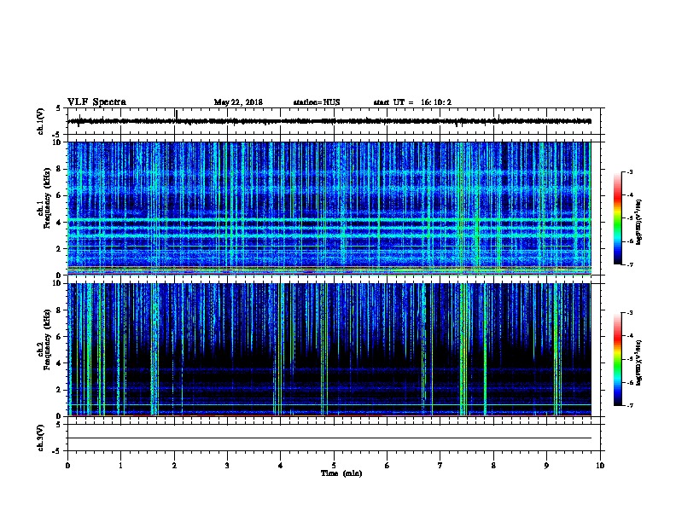
Task: Click time axis tick label "0"
Action: pyautogui.click(x=67, y=466)
